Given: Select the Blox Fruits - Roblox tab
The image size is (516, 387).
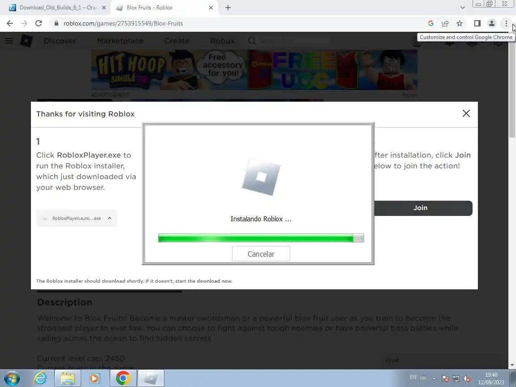Looking at the screenshot, I should (x=164, y=8).
